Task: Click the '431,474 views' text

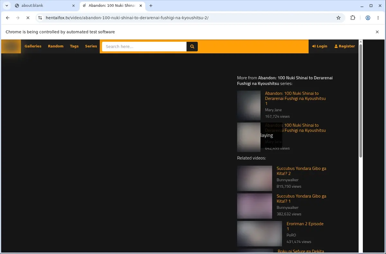Action: (x=299, y=242)
